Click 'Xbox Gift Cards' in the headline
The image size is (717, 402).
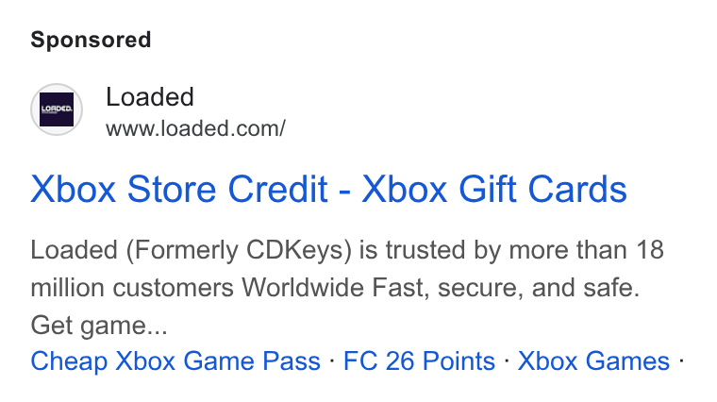493,189
